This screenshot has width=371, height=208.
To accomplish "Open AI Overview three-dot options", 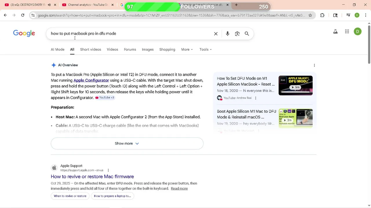I will click(x=314, y=65).
